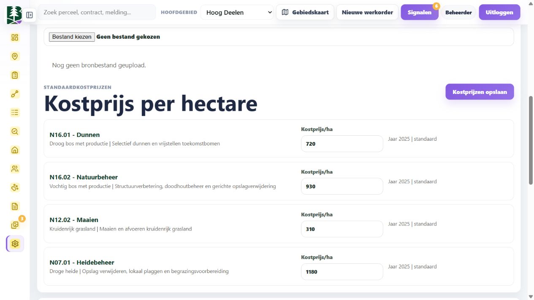
Task: Click the 'Kruidenrijk grasland' description line
Action: click(121, 229)
